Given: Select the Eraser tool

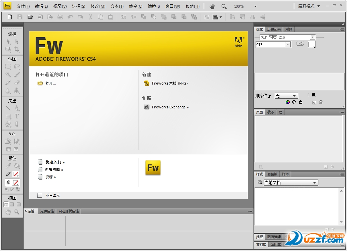Looking at the screenshot, I should tap(17, 83).
